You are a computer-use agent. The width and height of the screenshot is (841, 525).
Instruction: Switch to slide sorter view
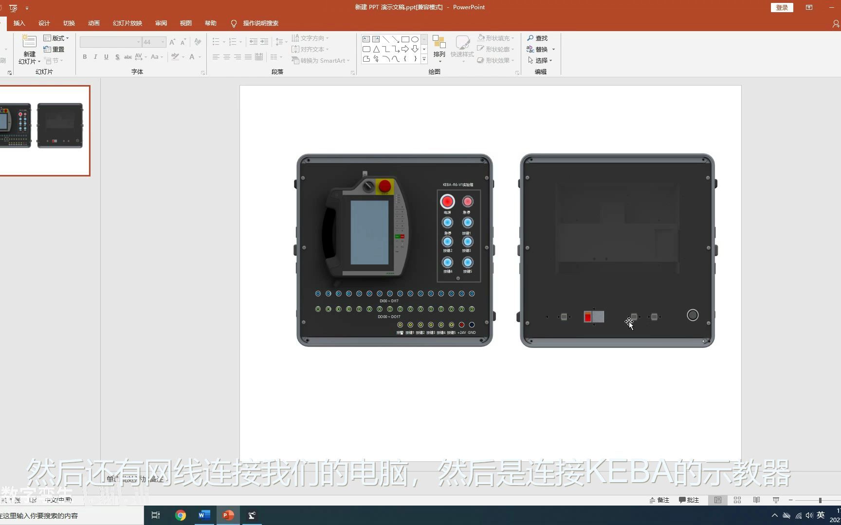click(737, 500)
